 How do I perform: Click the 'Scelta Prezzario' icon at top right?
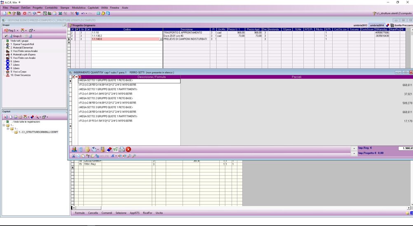coord(392,26)
